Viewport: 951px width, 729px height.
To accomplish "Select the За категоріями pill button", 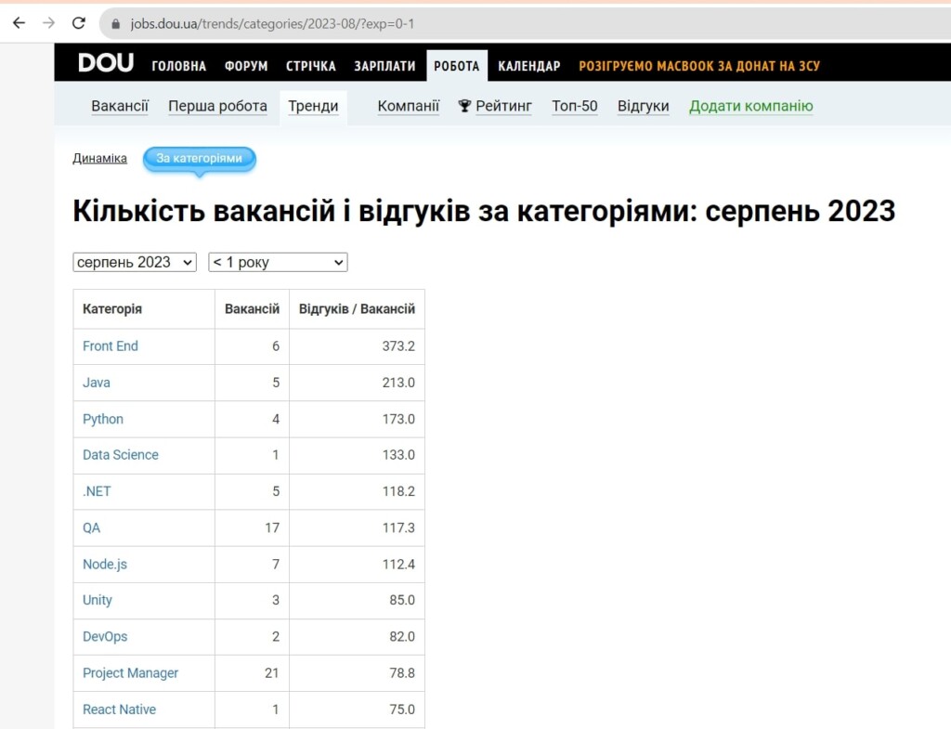I will 199,158.
